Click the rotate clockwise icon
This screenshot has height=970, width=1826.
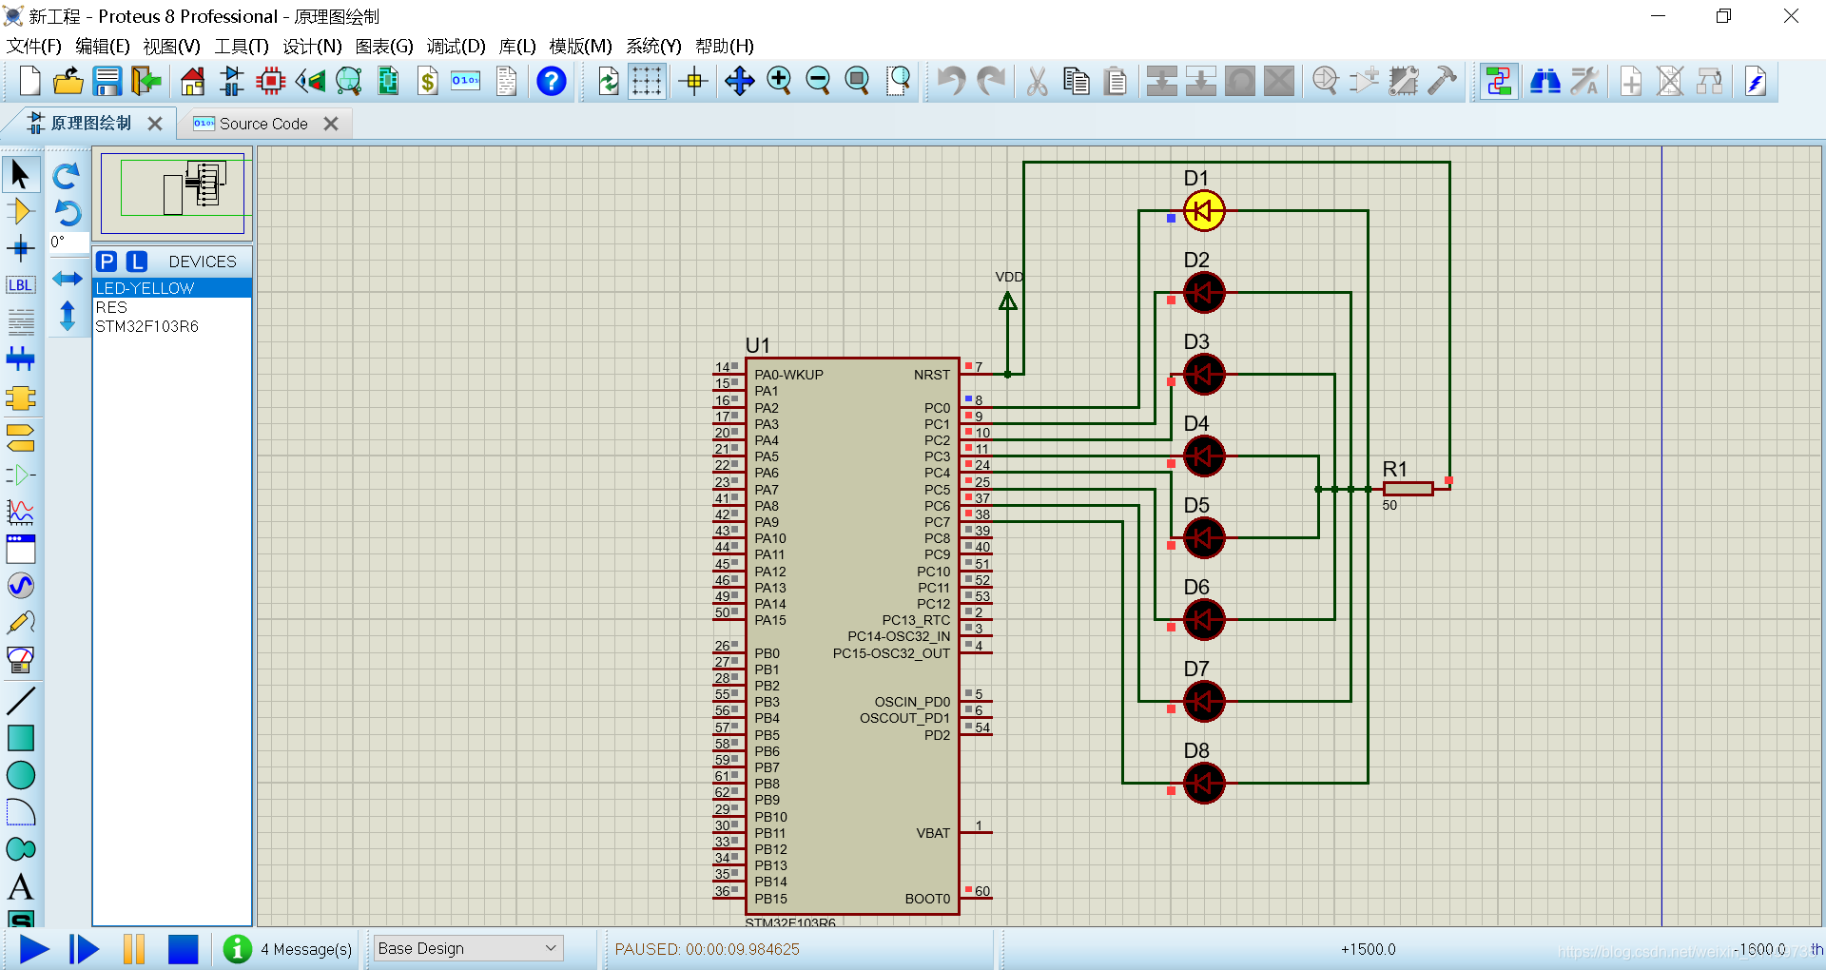pos(67,176)
